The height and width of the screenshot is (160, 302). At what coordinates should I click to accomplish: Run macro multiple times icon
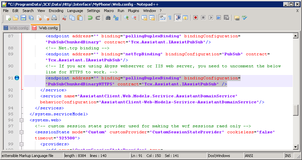click(x=218, y=18)
